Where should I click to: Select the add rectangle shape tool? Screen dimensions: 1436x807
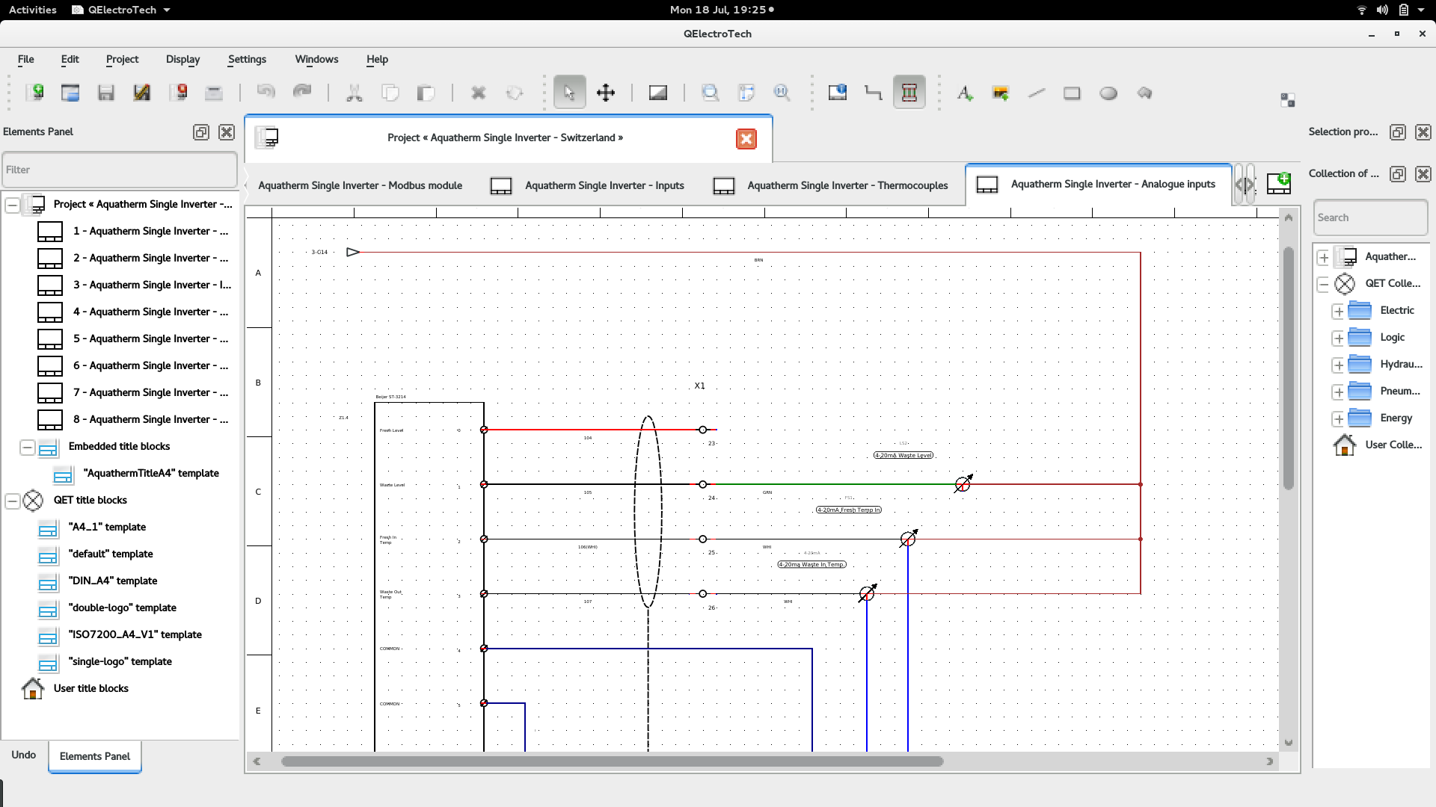tap(1072, 93)
